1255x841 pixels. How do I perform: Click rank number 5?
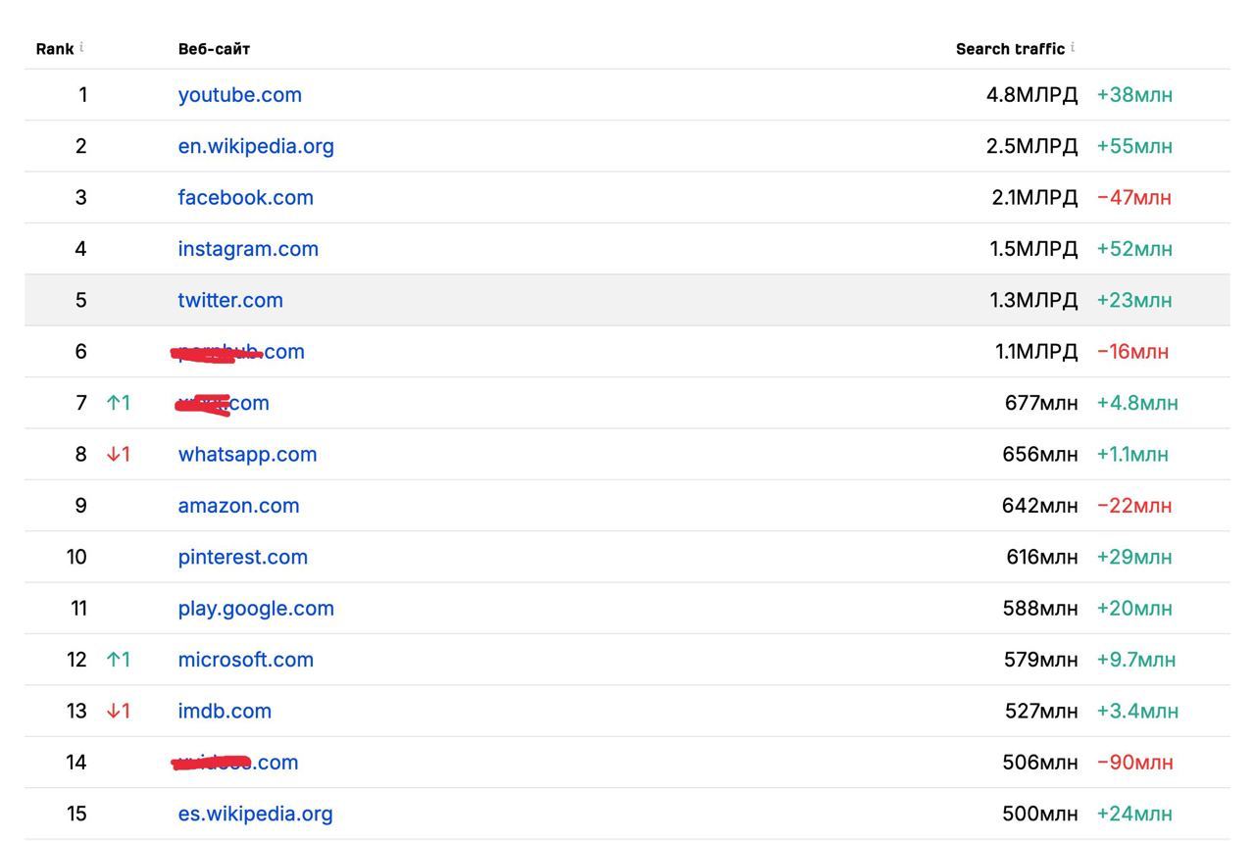click(x=80, y=300)
